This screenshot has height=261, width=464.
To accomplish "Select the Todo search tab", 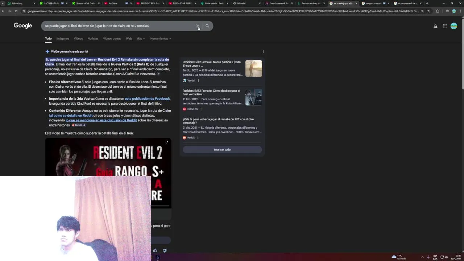I will point(48,38).
